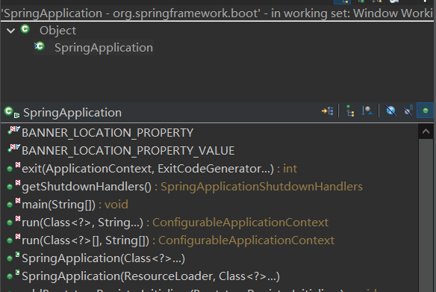Image resolution: width=436 pixels, height=292 pixels.
Task: Select run(Class<?>, String...) method
Action: 175,223
